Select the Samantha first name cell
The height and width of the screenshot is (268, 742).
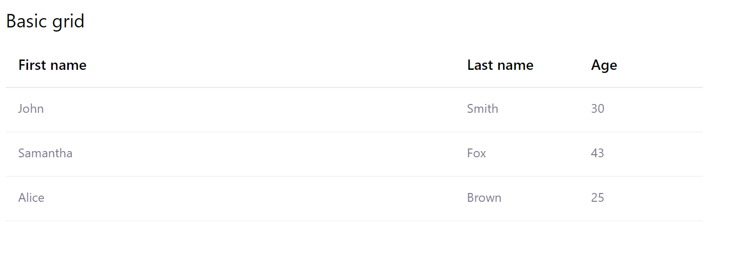coord(45,153)
